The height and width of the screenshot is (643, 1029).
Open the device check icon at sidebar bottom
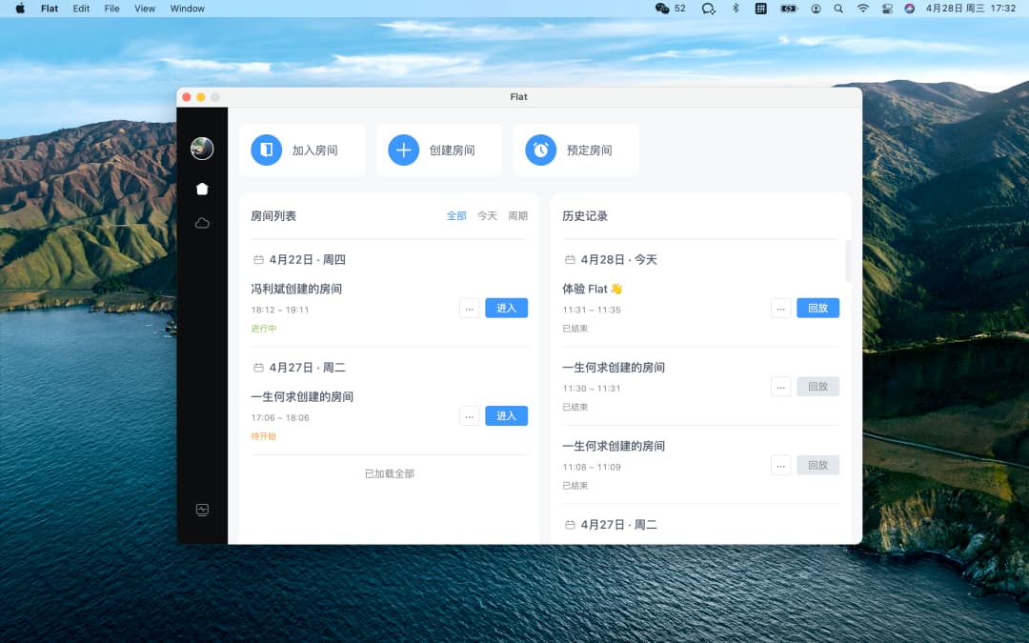202,510
